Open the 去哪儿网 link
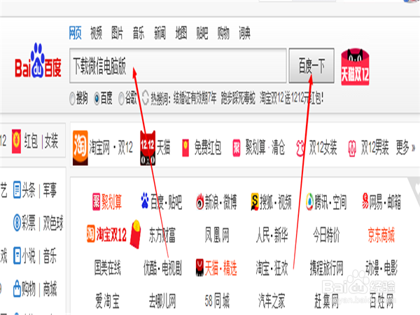This screenshot has width=420, height=315. [x=162, y=301]
